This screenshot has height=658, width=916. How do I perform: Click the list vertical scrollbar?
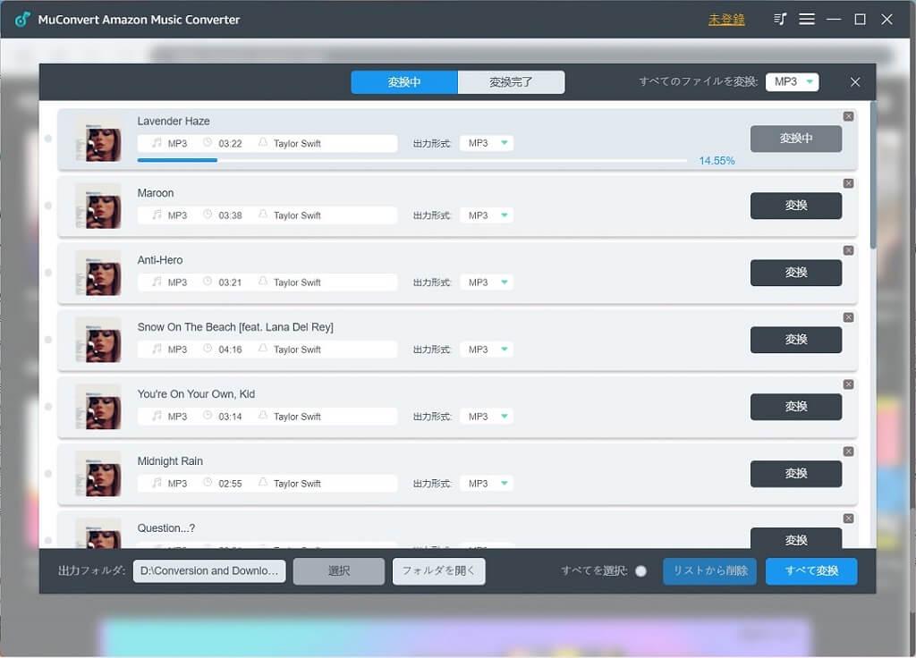point(873,175)
